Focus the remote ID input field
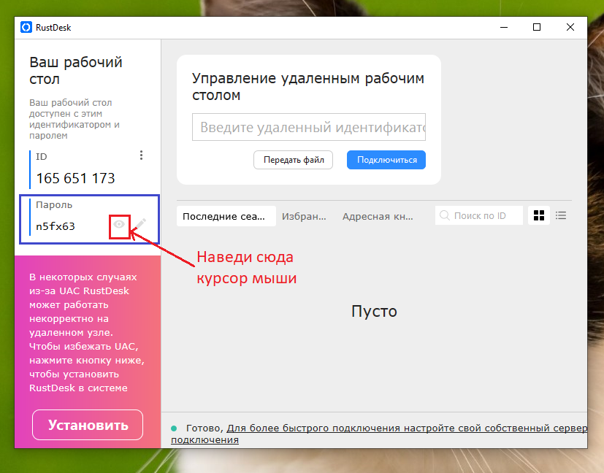 coord(309,127)
